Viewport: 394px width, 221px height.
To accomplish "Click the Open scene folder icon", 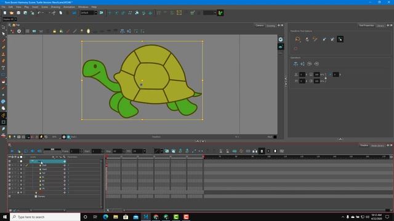I will (x=12, y=13).
